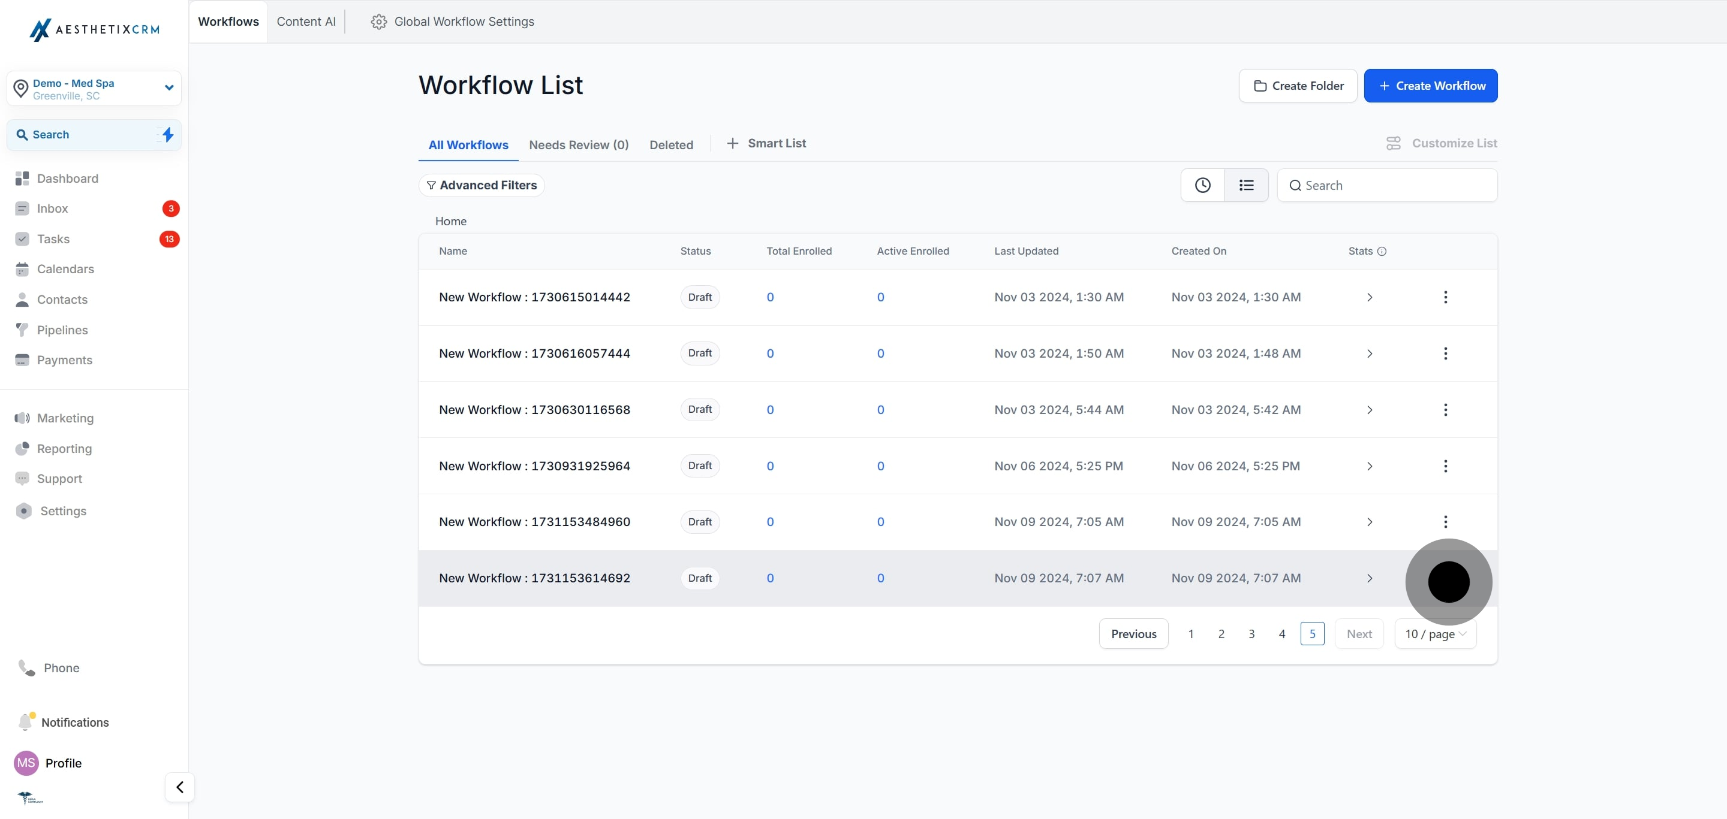Click the Stats info icon
1727x819 pixels.
[x=1382, y=251]
